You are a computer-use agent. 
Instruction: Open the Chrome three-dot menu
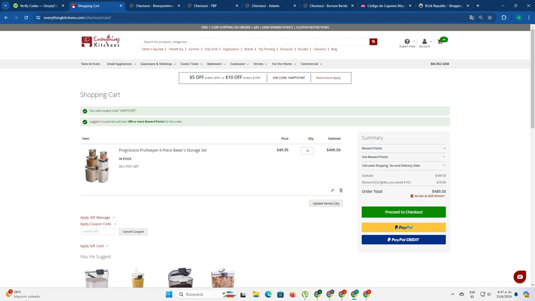529,17
